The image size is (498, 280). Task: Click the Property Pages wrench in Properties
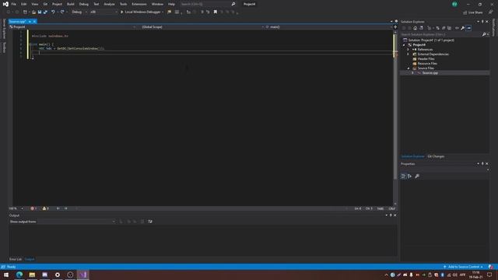[x=417, y=177]
